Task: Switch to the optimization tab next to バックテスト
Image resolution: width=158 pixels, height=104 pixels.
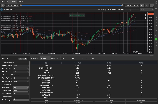Action: coord(21,2)
